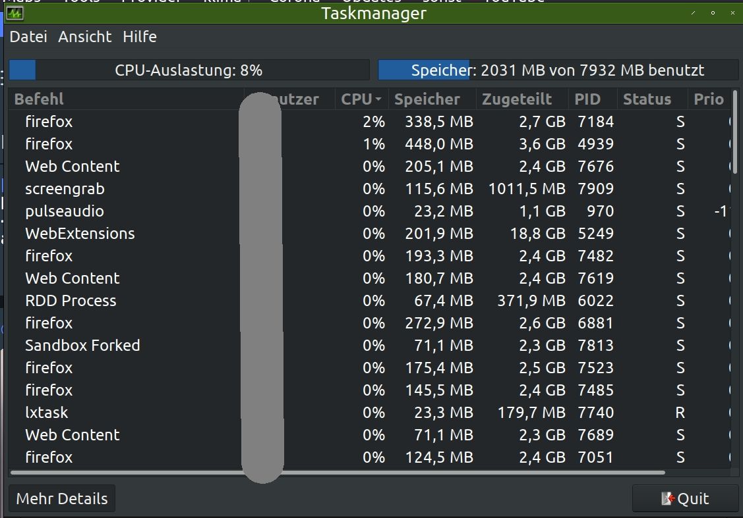Image resolution: width=743 pixels, height=518 pixels.
Task: Select firefox process with PID 7051
Action: coord(370,457)
